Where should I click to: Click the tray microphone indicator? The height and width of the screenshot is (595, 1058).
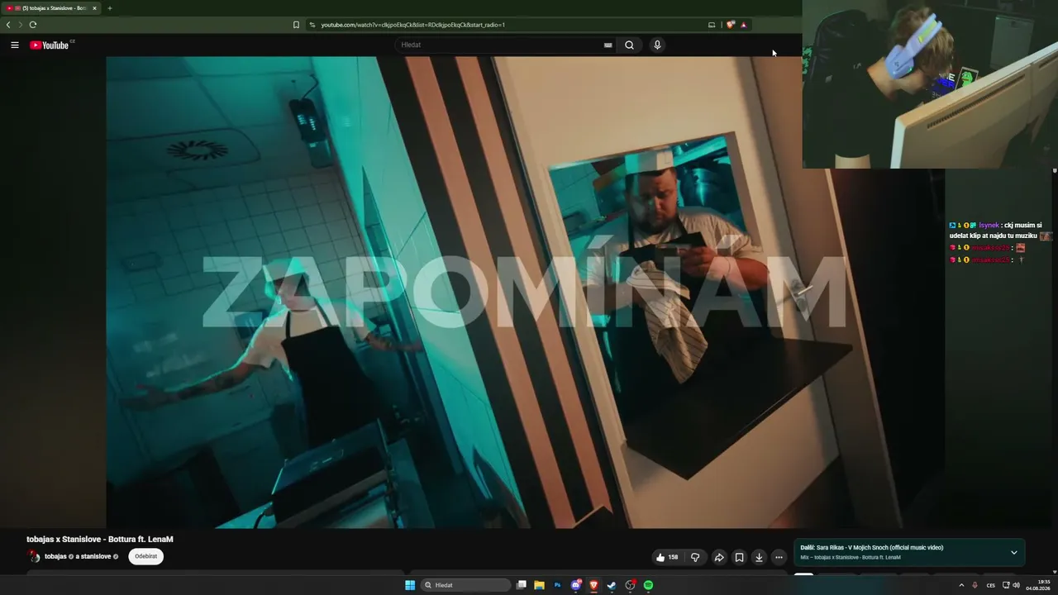(x=975, y=585)
